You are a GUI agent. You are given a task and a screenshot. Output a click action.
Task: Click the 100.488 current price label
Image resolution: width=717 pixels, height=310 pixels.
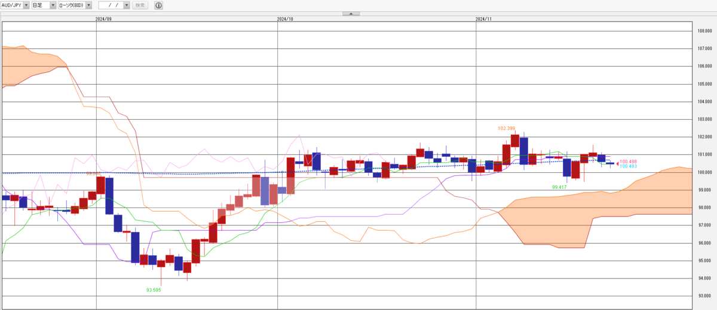tap(628, 162)
